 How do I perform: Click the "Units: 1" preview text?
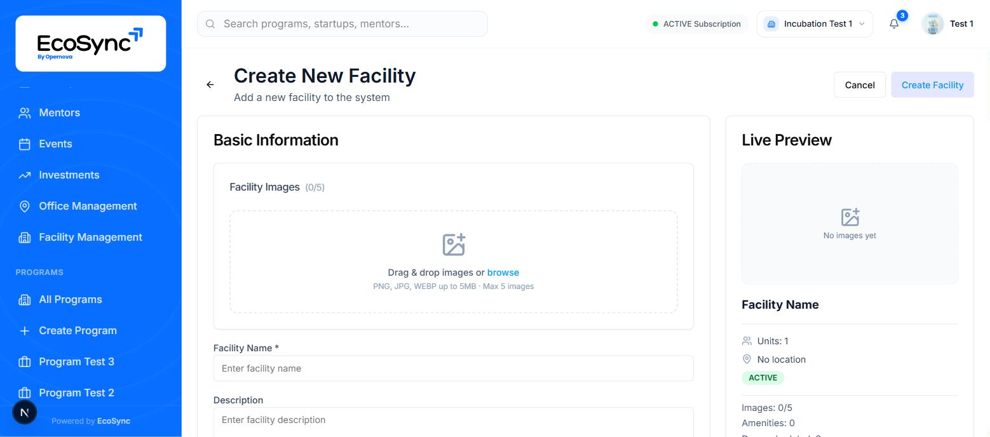[x=773, y=341]
